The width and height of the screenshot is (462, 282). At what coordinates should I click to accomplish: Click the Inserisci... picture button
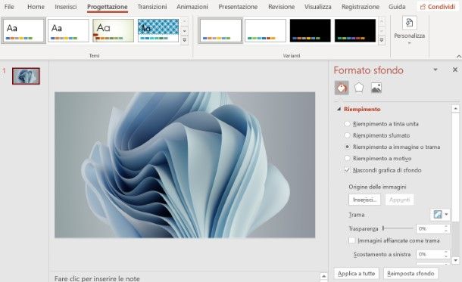tap(364, 200)
